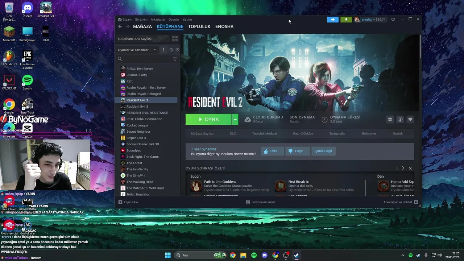Image resolution: width=464 pixels, height=261 pixels.
Task: Select Şimdi Değil button
Action: pyautogui.click(x=323, y=151)
